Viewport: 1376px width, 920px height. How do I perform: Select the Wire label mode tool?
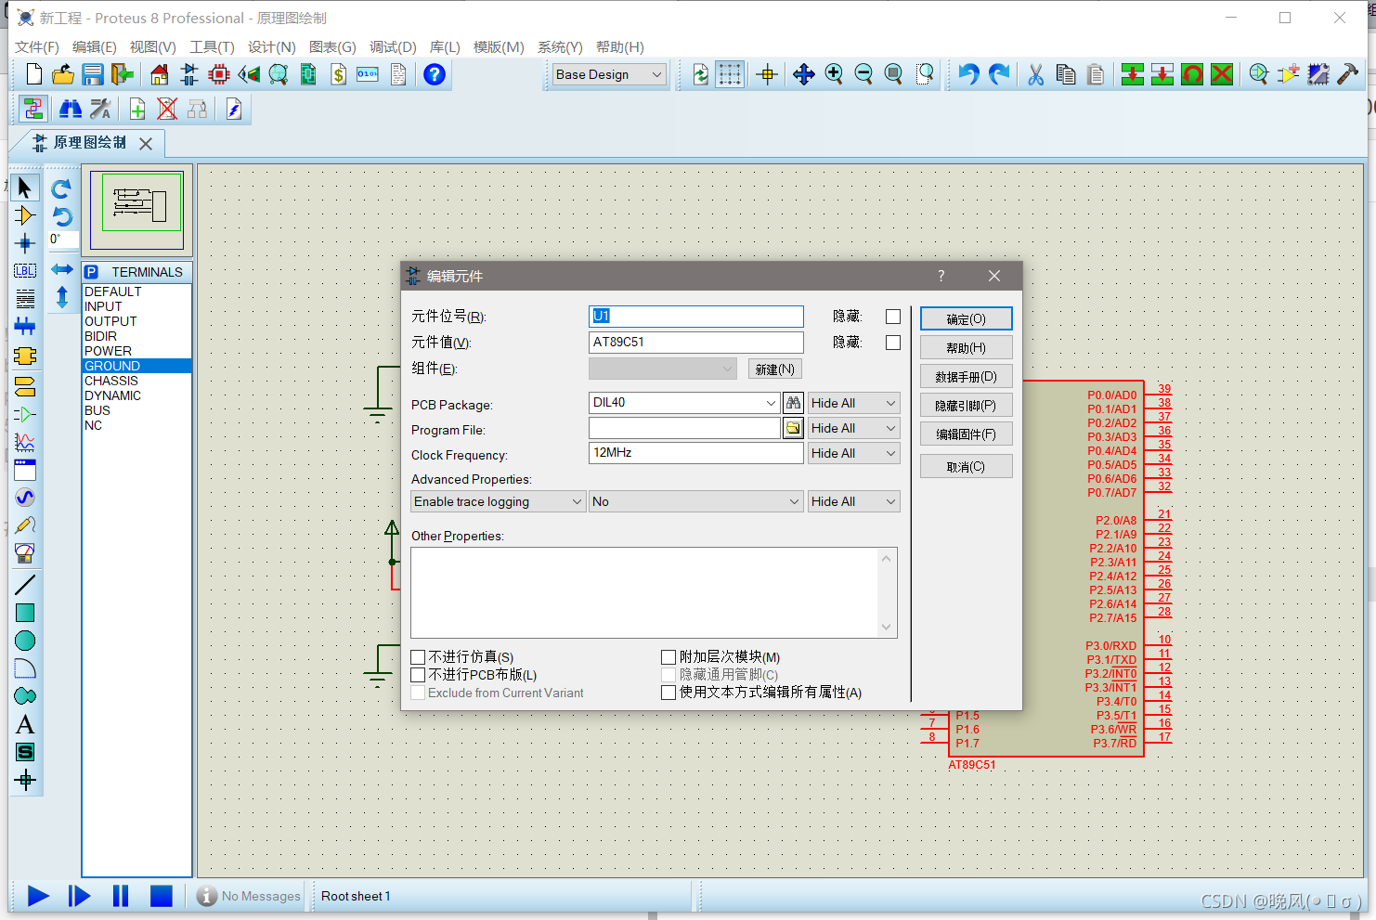(25, 271)
